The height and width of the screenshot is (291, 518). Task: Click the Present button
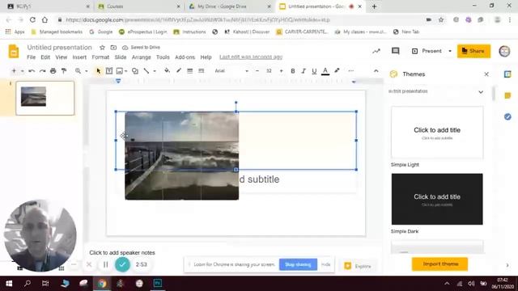[427, 51]
